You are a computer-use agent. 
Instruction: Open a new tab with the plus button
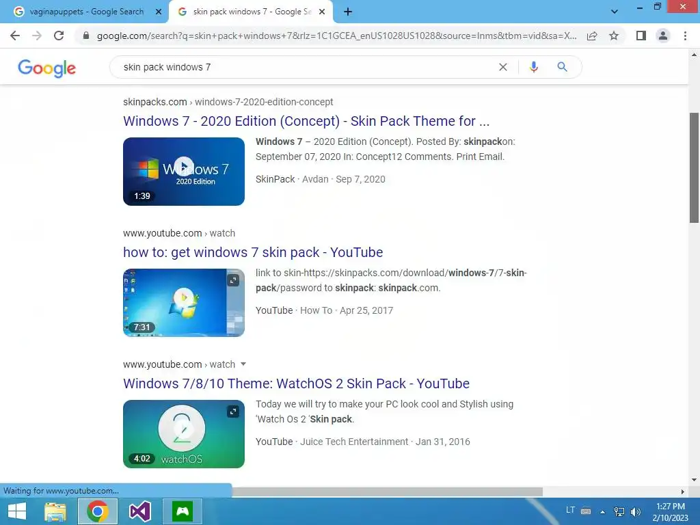coord(348,12)
